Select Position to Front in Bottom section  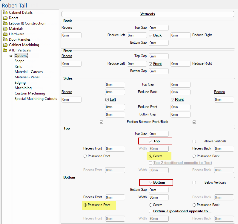pyautogui.click(x=85, y=205)
